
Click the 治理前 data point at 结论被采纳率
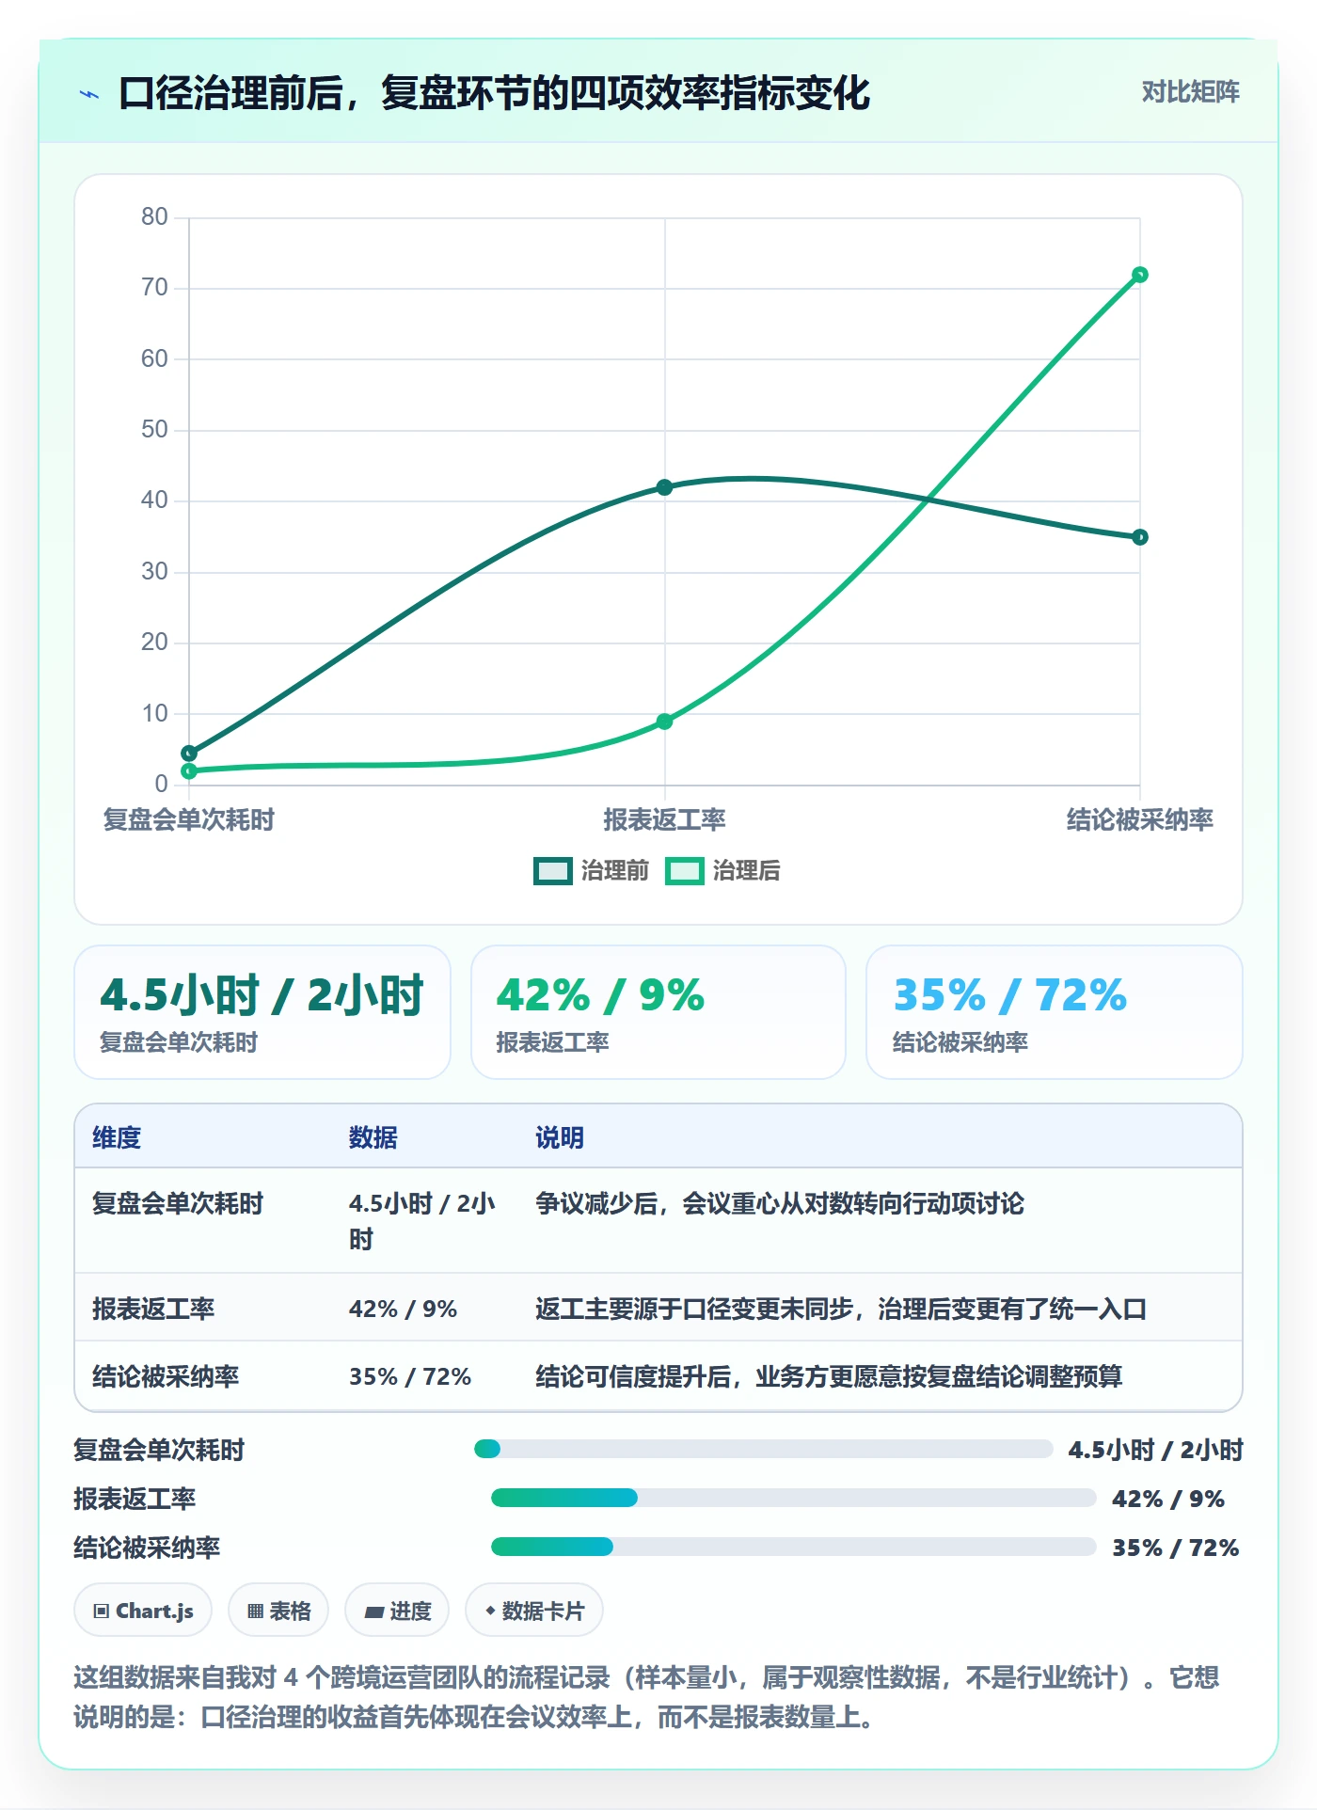pos(1139,537)
